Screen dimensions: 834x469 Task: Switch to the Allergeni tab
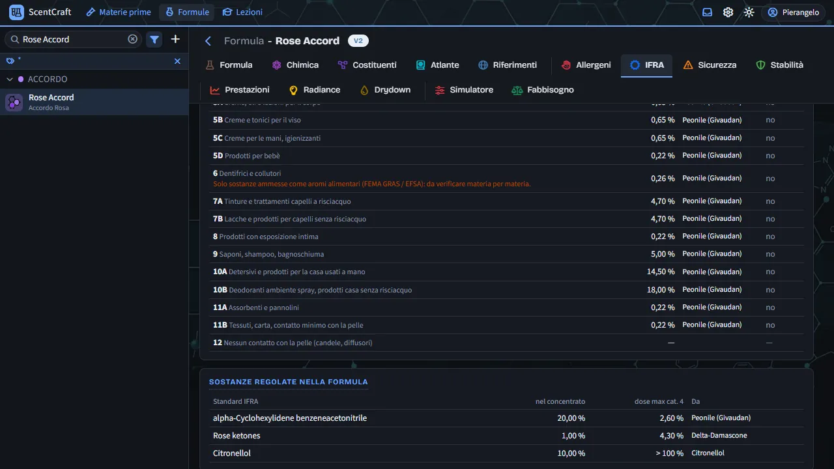click(586, 65)
